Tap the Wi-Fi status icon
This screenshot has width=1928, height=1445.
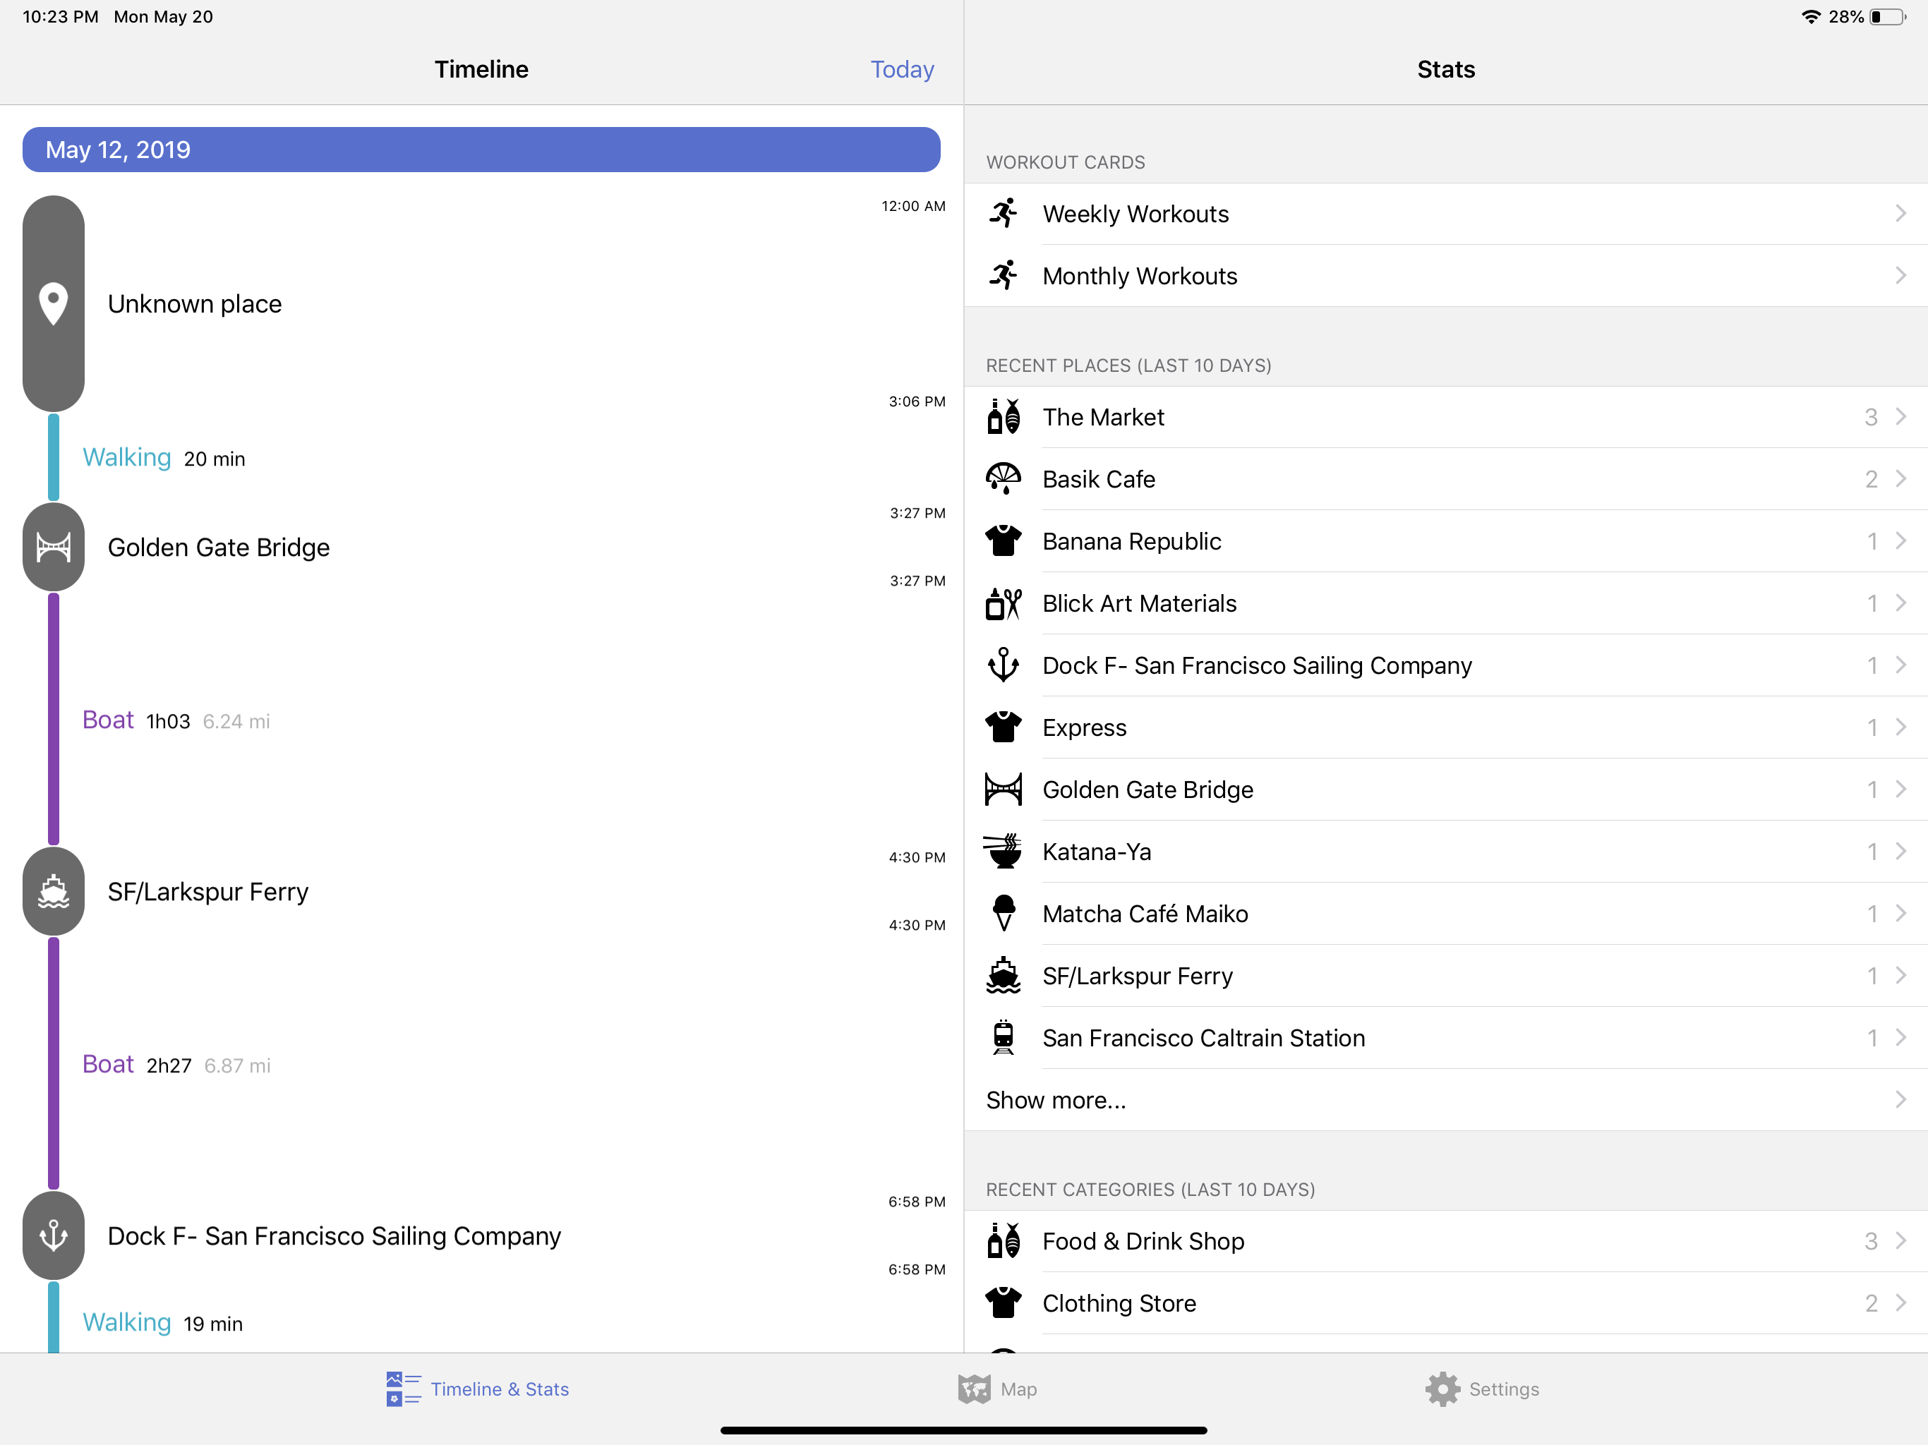(1811, 16)
